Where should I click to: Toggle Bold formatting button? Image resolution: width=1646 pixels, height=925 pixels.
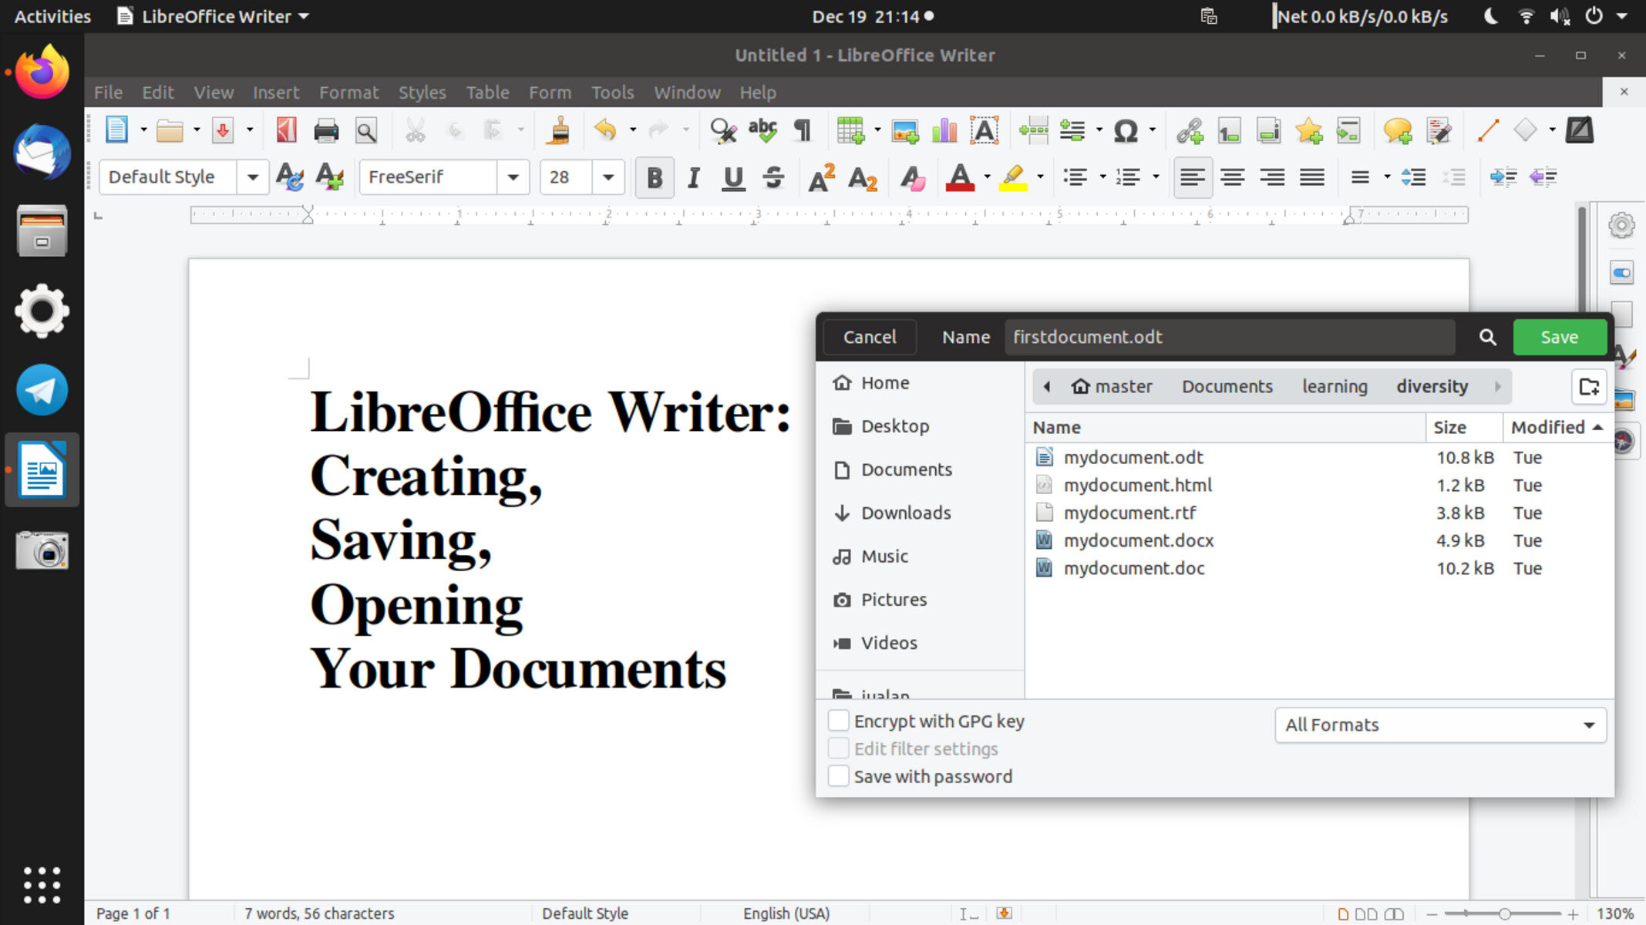(654, 178)
